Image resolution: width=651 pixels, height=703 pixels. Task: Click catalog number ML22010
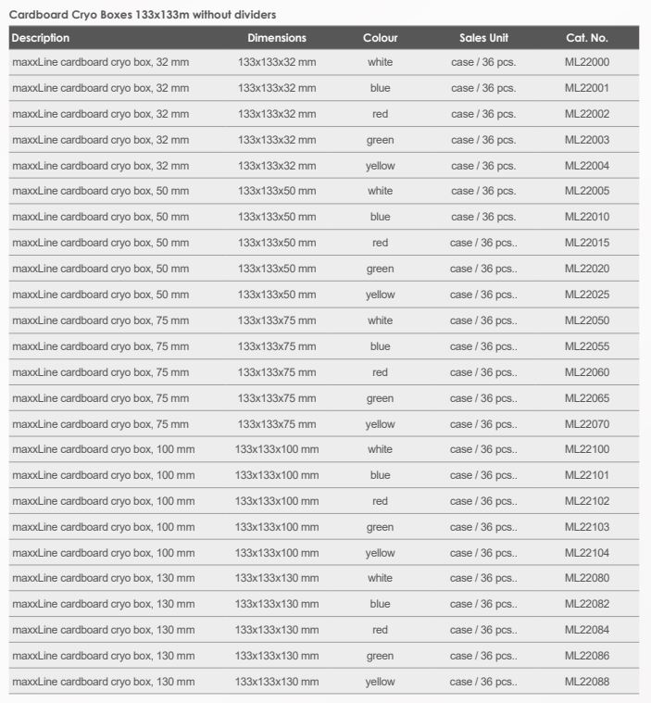587,218
